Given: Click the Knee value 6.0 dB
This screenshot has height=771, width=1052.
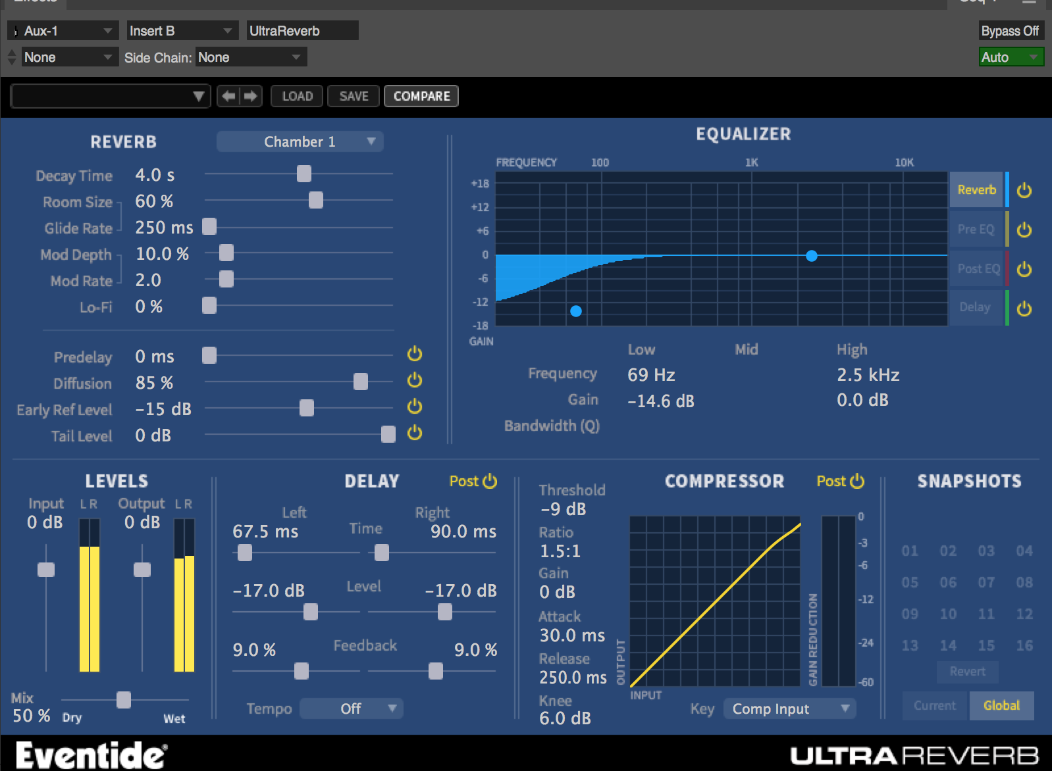Looking at the screenshot, I should pyautogui.click(x=565, y=718).
